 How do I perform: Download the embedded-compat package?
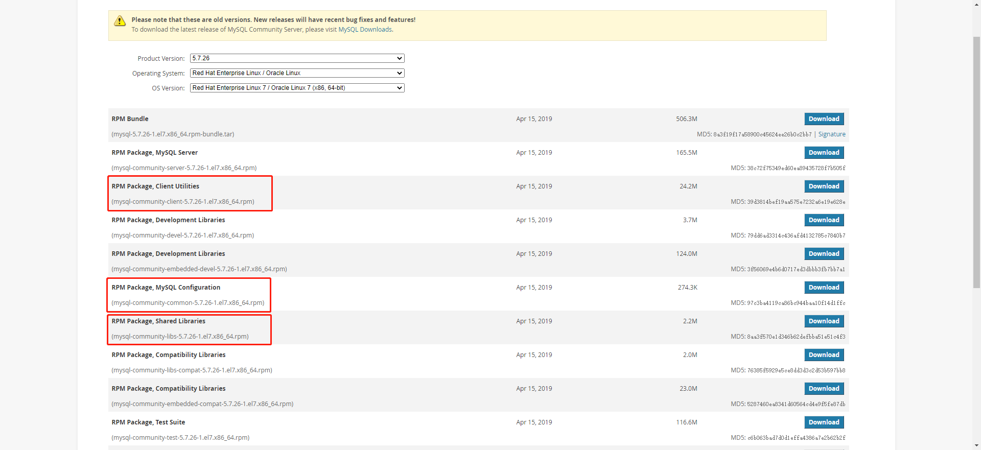824,389
